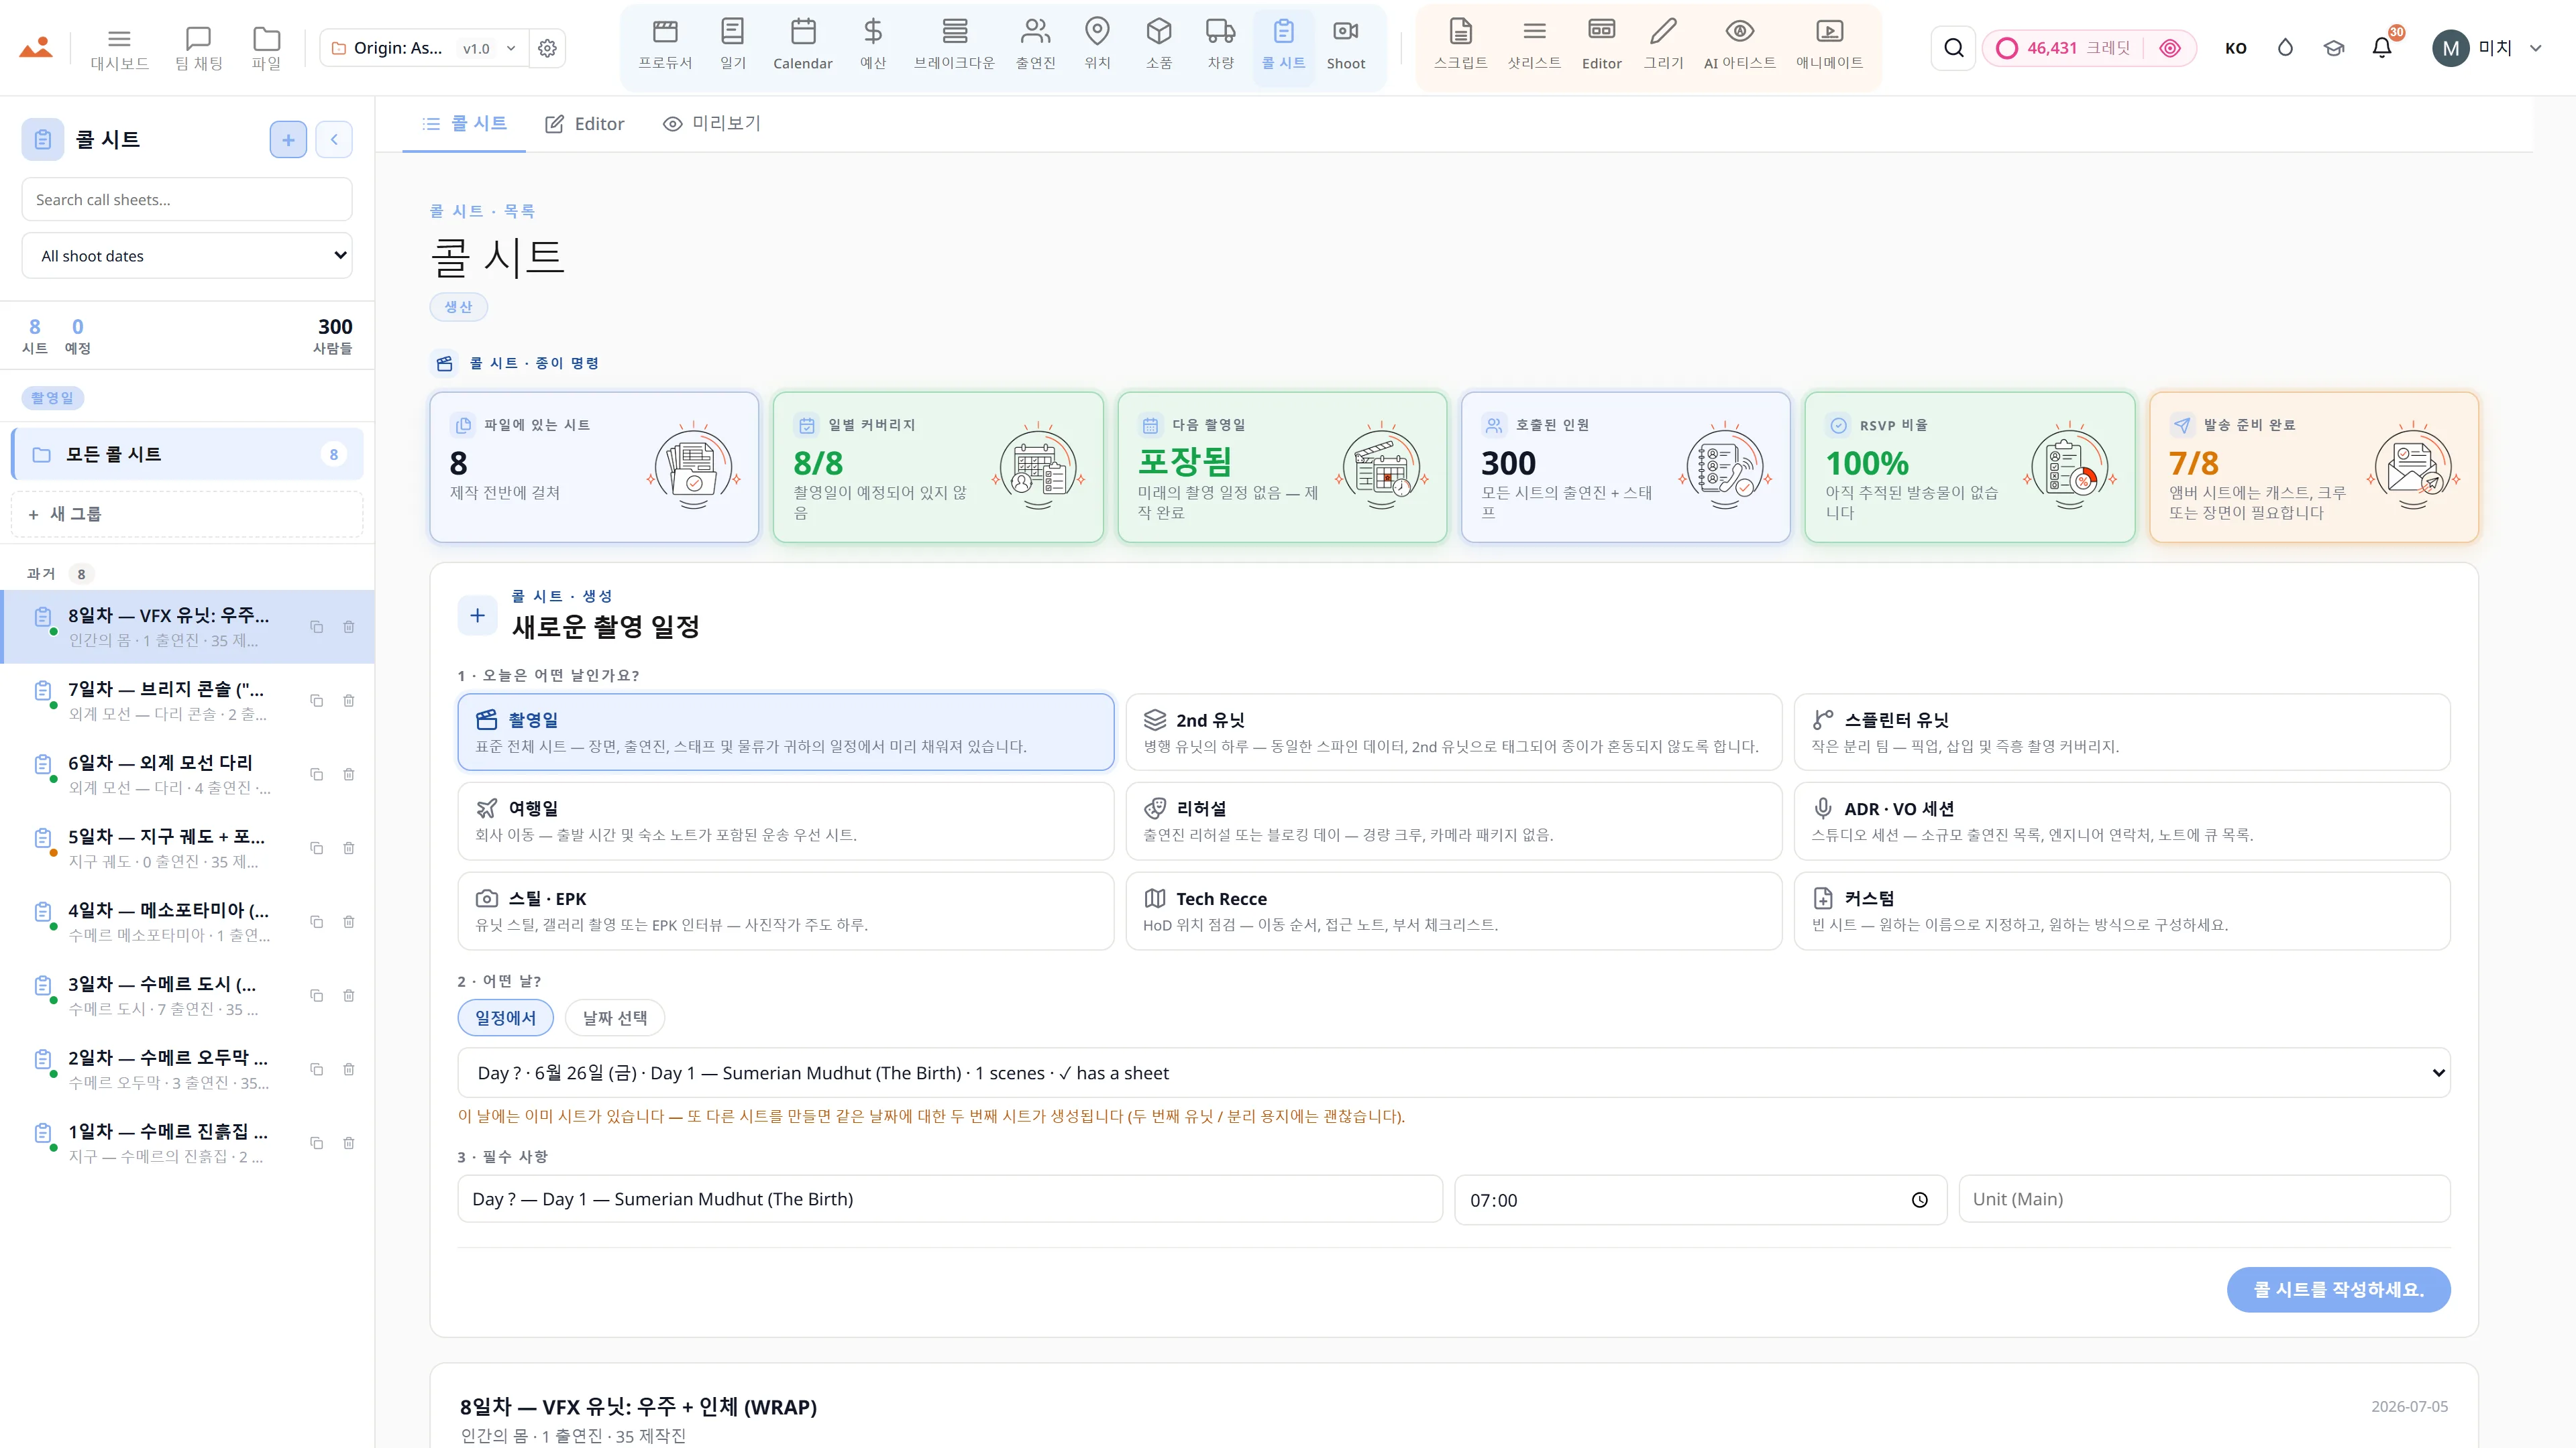This screenshot has width=2576, height=1448.
Task: Open the 애니메이트 module
Action: [x=1829, y=46]
